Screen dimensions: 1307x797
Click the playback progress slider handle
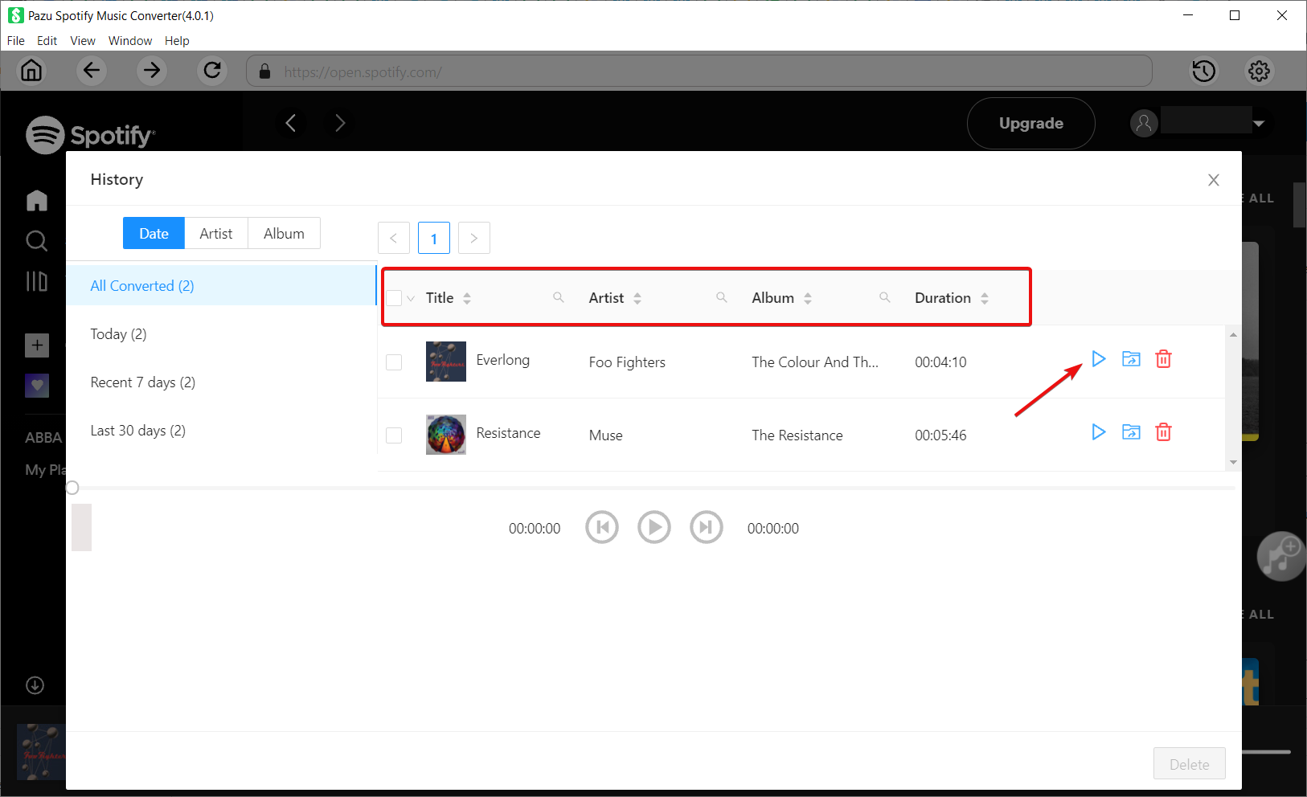(x=72, y=488)
